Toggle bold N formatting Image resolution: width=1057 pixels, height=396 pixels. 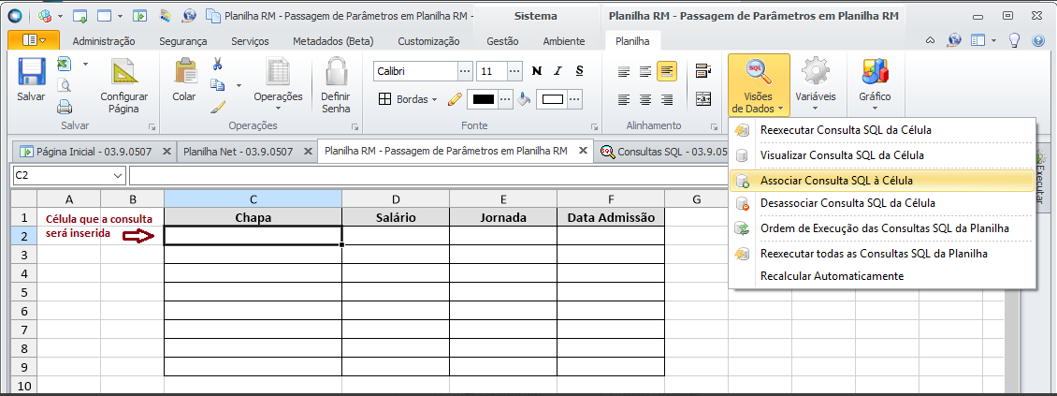click(537, 71)
